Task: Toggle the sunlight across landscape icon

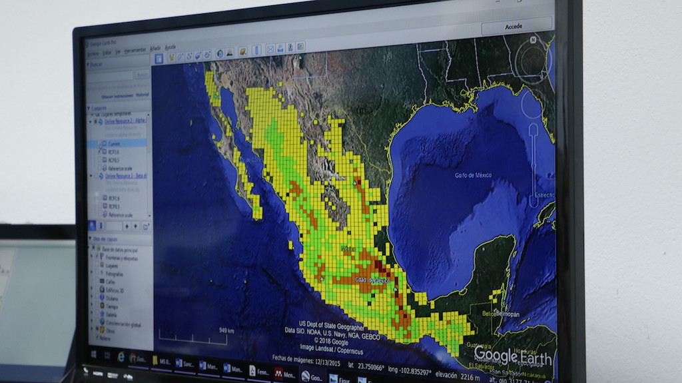Action: click(229, 53)
